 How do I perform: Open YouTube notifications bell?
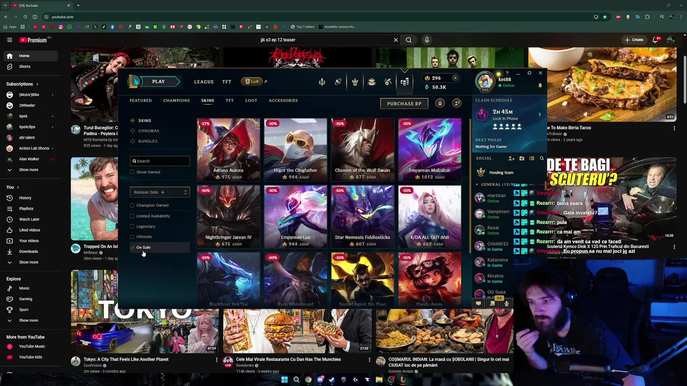point(656,40)
